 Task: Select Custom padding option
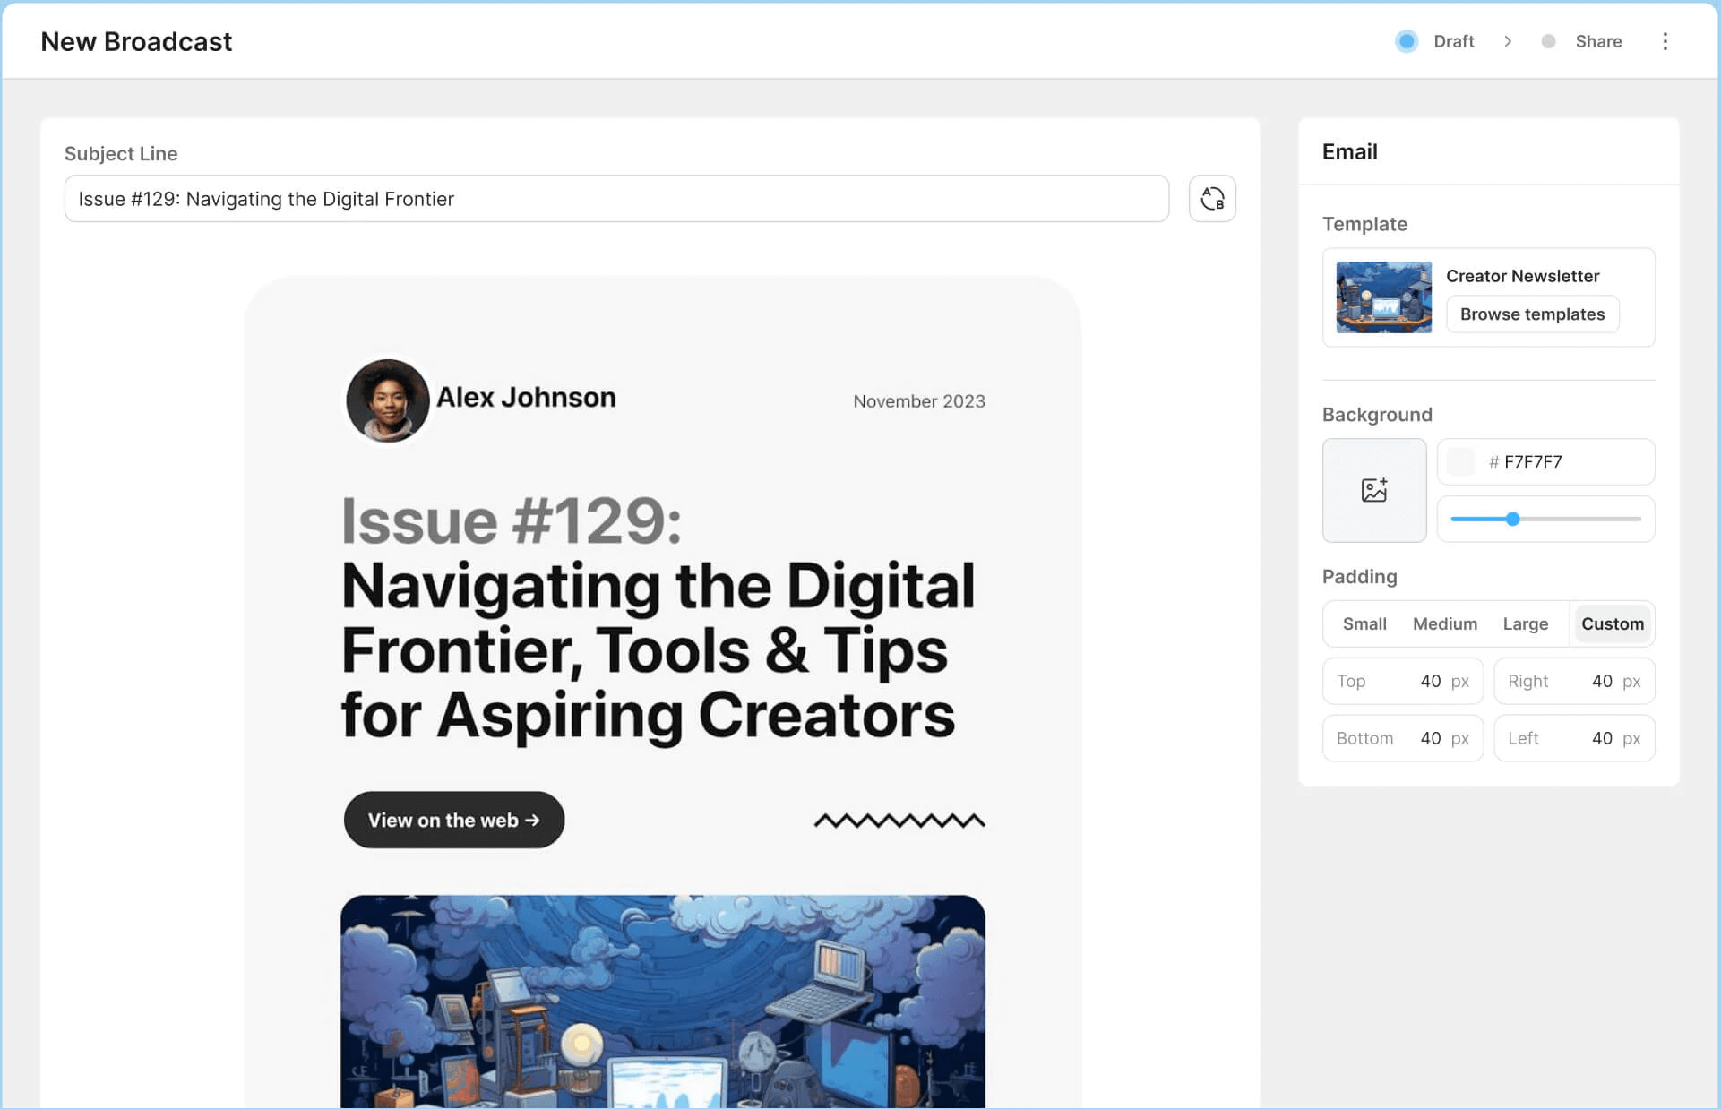(x=1612, y=623)
